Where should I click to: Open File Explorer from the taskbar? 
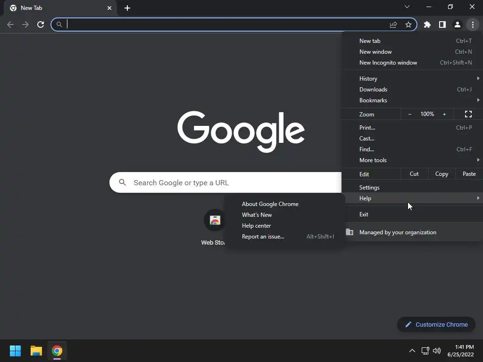click(36, 351)
